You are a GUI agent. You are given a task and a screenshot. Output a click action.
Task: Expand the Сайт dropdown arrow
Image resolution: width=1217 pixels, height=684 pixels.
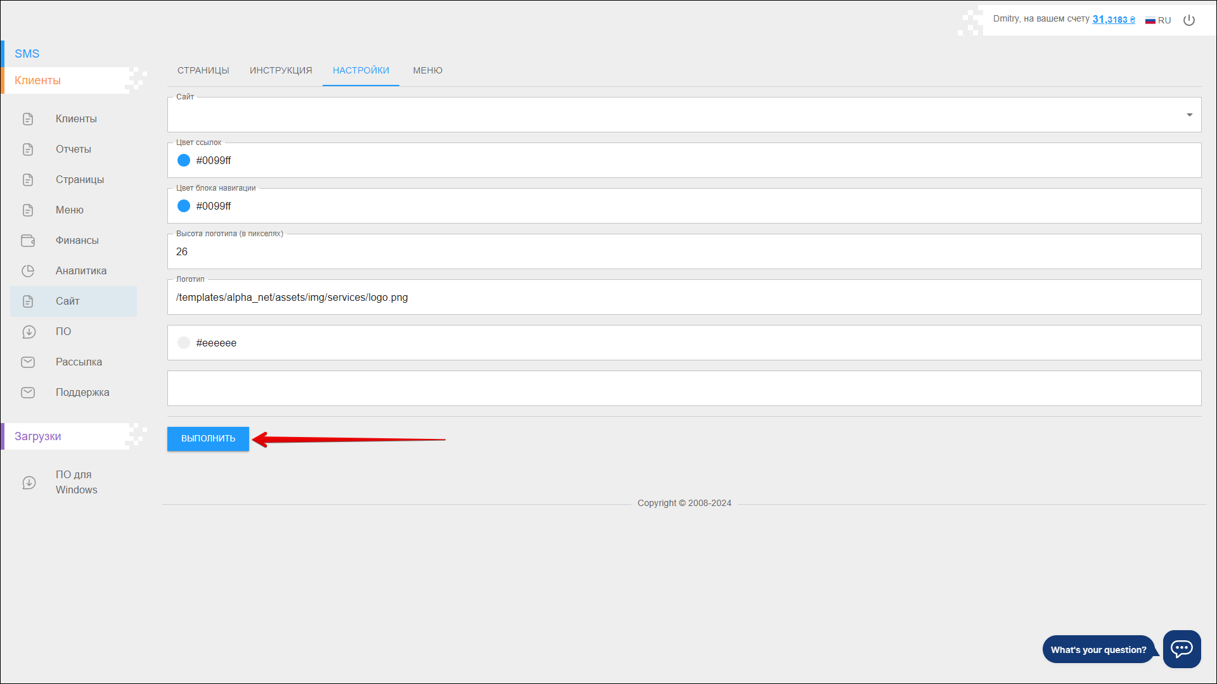1189,115
